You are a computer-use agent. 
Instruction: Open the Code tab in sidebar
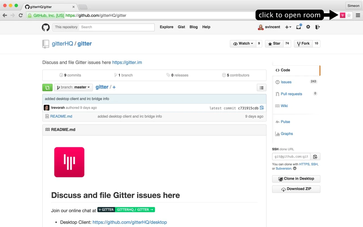pos(296,70)
